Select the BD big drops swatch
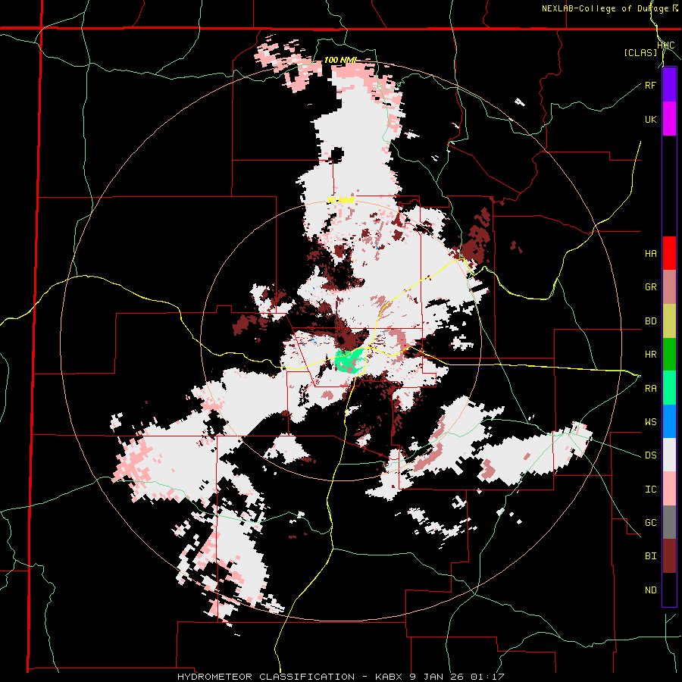Screen dimensions: 682x682 pos(669,321)
